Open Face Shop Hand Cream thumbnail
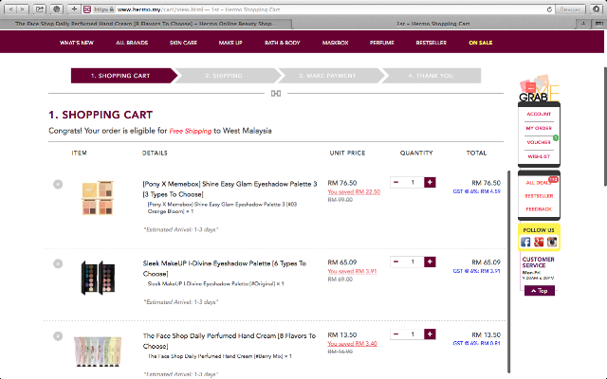 tap(98, 352)
